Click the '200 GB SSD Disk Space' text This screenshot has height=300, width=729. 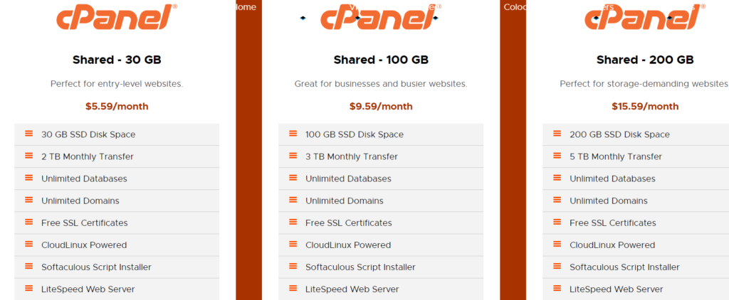(620, 134)
